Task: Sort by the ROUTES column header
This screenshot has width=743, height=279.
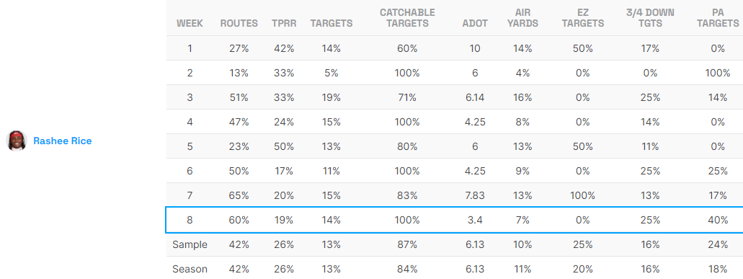Action: [x=239, y=23]
